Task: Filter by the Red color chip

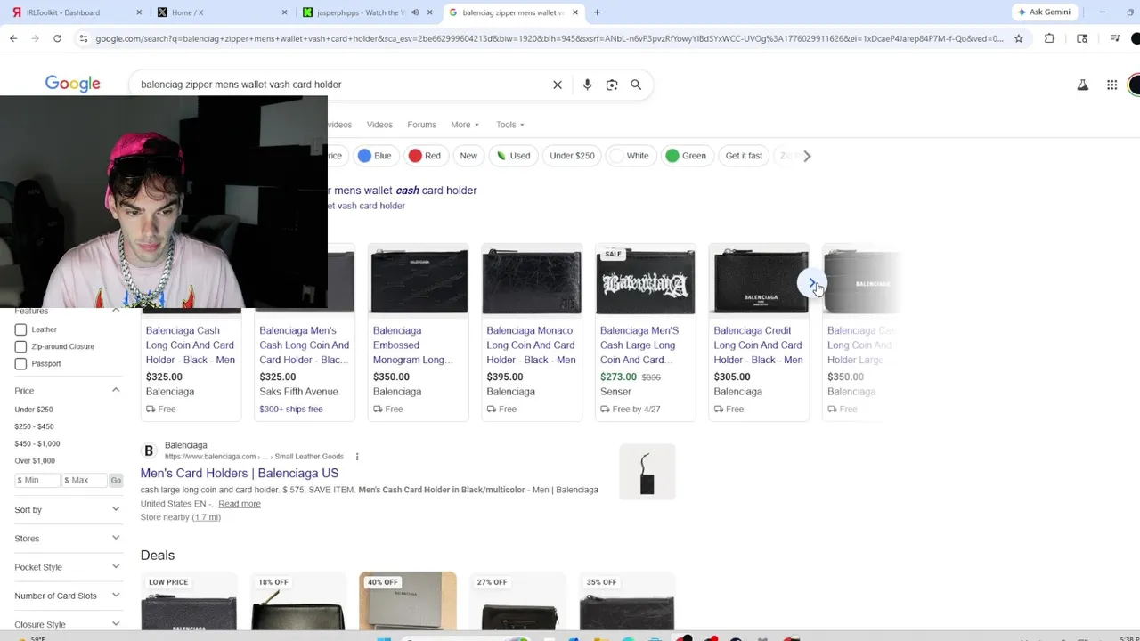Action: (425, 156)
